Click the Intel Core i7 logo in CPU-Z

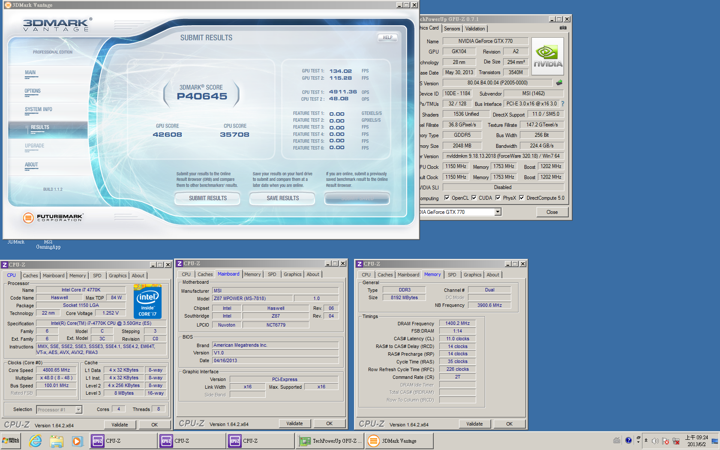148,301
